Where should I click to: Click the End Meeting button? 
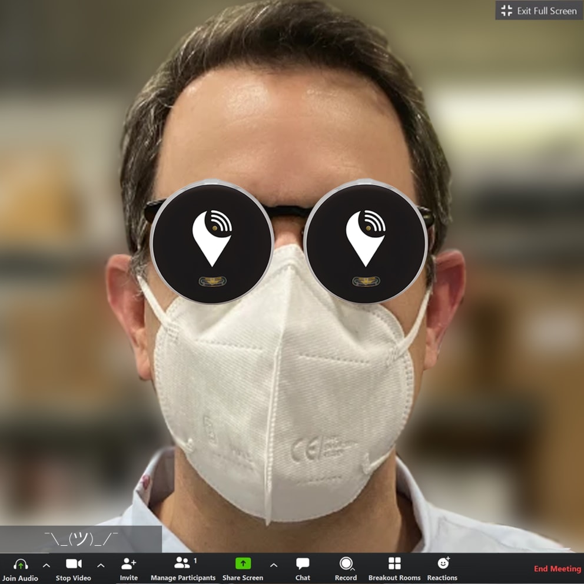coord(556,569)
